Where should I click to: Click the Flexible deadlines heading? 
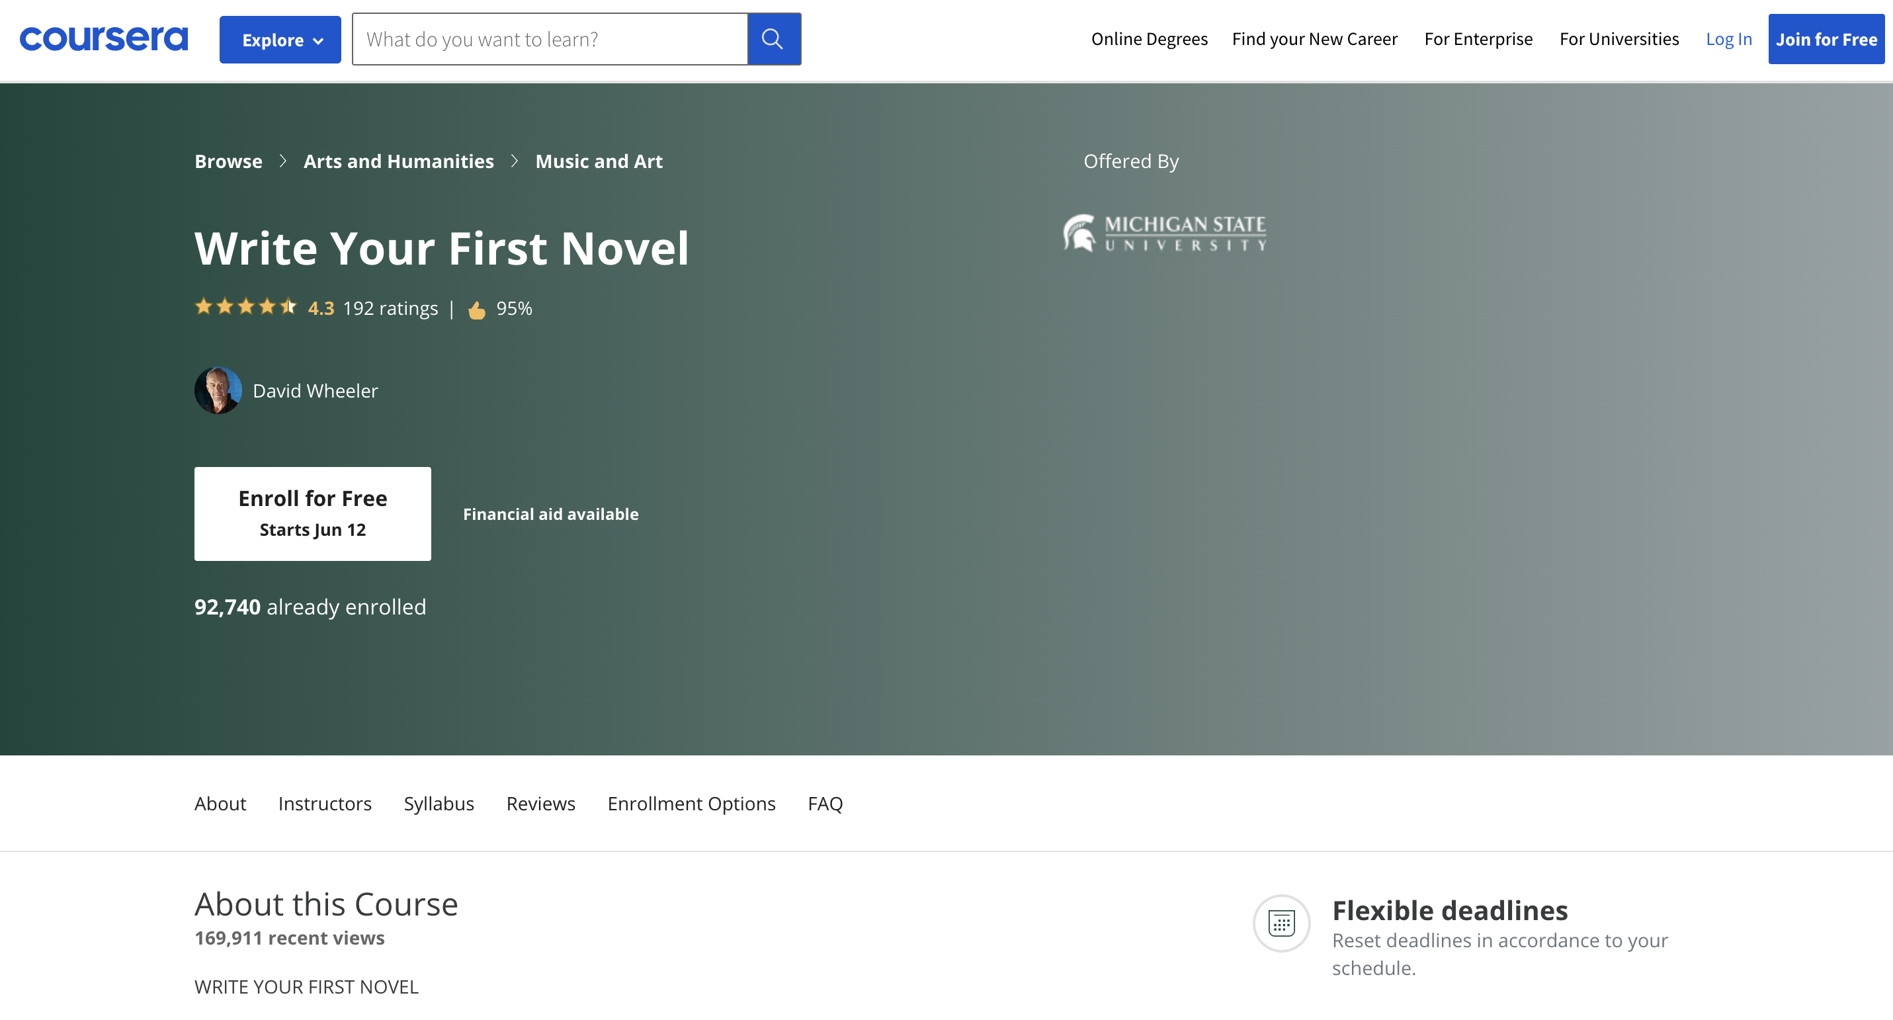pyautogui.click(x=1450, y=910)
